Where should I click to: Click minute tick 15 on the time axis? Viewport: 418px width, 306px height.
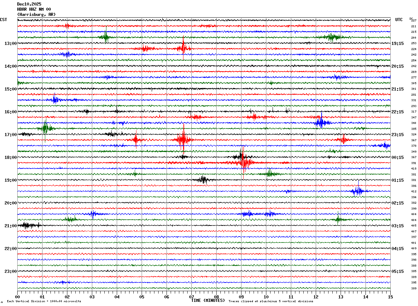click(x=390, y=297)
